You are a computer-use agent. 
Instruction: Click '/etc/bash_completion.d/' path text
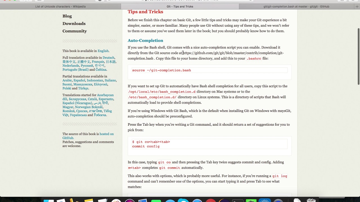(x=152, y=97)
